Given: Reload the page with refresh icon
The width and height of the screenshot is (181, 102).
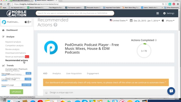Looking at the screenshot, I should (x=8, y=4).
